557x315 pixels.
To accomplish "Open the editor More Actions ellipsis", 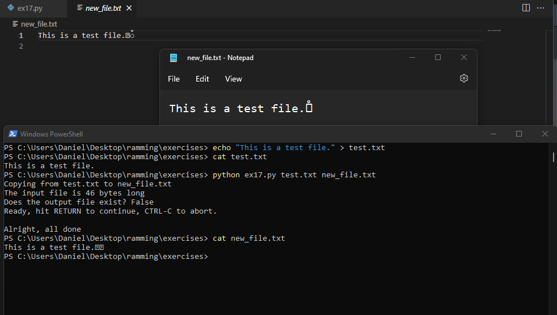I will (541, 8).
